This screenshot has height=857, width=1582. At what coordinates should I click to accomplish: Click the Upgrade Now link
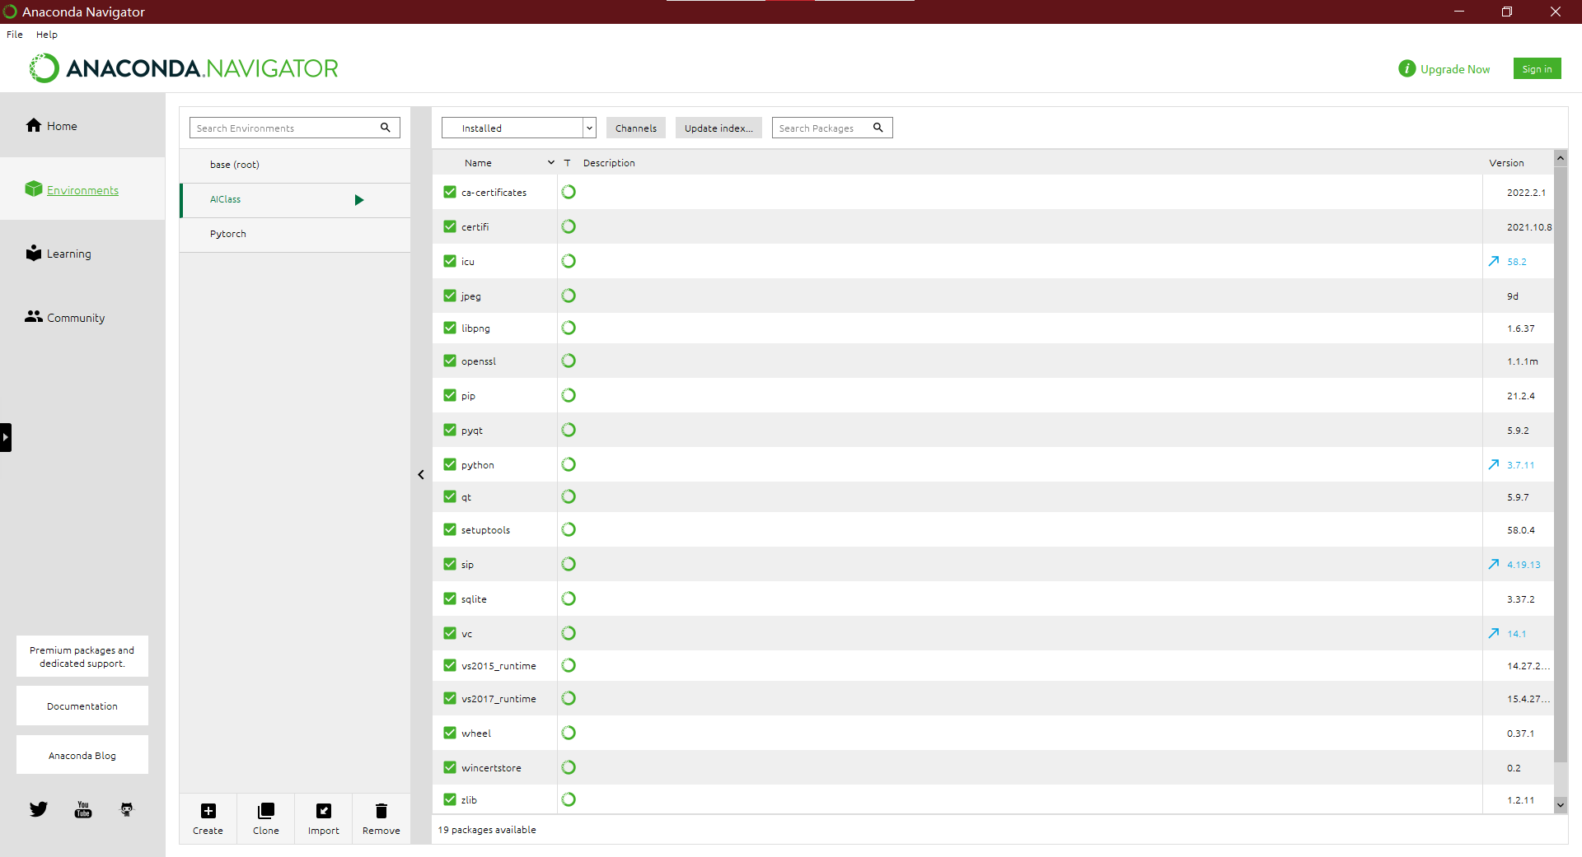click(x=1455, y=69)
